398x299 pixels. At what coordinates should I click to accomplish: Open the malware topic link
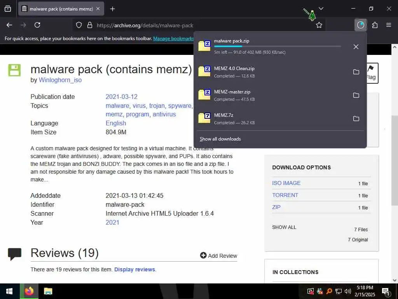[x=117, y=106]
